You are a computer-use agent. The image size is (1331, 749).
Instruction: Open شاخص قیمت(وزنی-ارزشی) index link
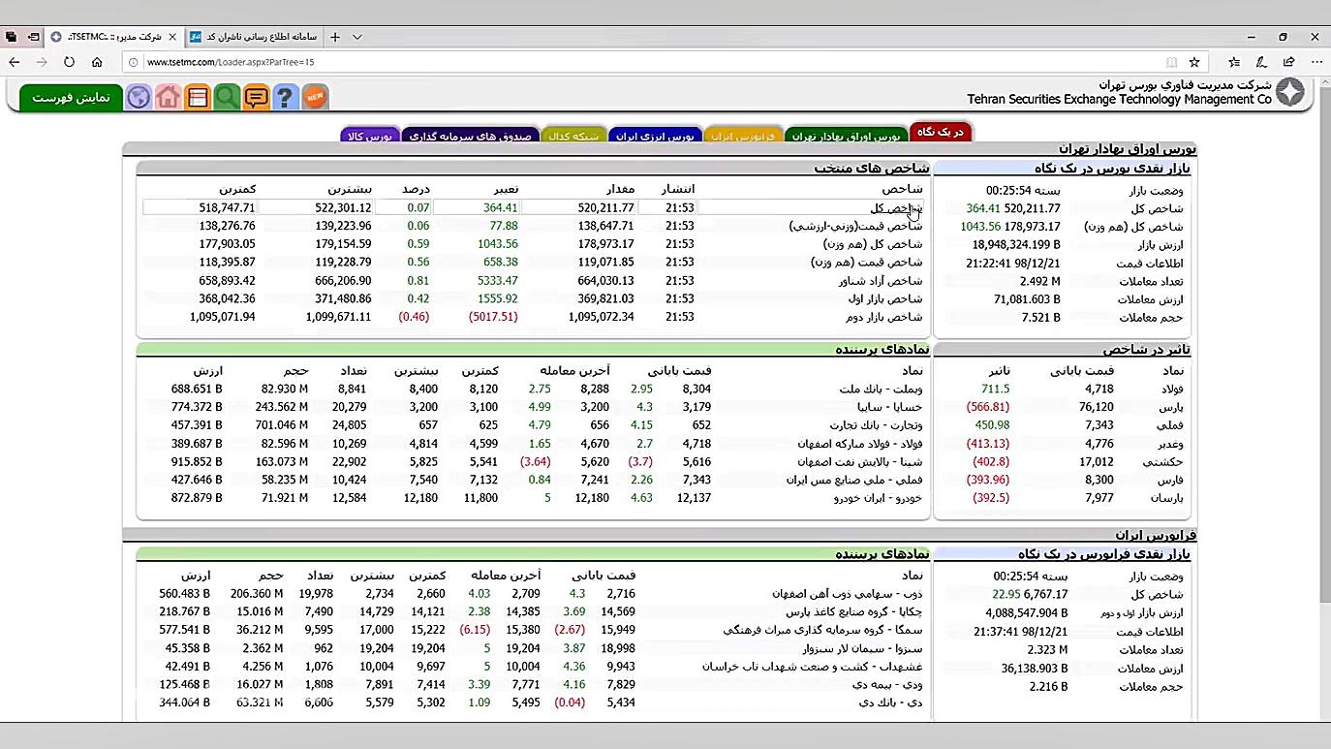tap(855, 226)
